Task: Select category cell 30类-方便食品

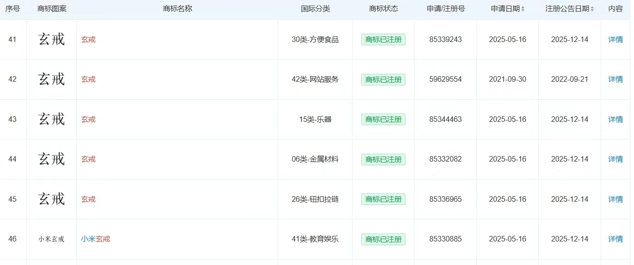Action: [x=315, y=40]
